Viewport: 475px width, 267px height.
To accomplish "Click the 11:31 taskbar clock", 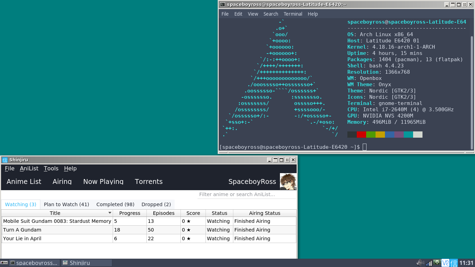I will [466, 263].
